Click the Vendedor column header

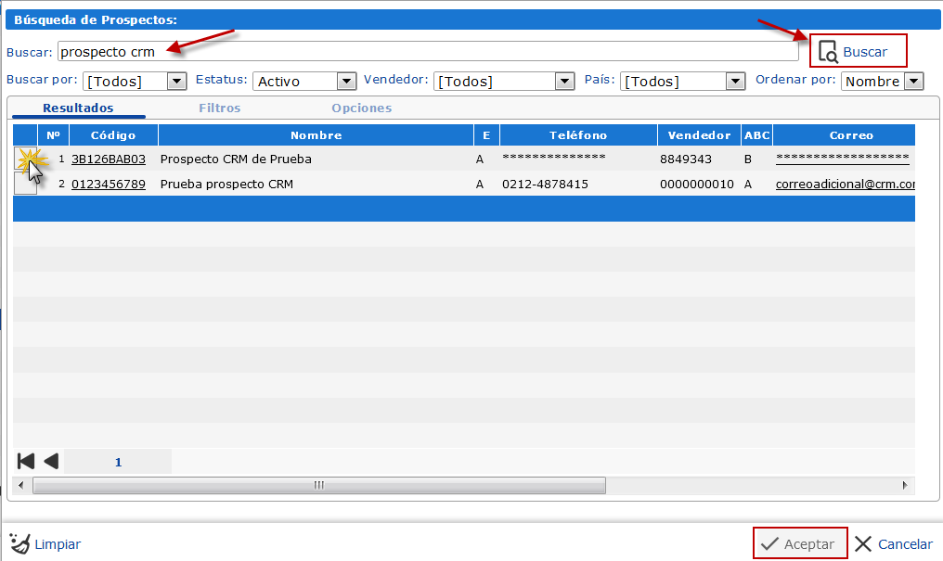pos(699,135)
